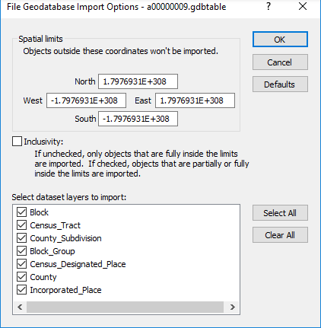Toggle Census_Designated_Place layer checkbox

pos(21,264)
